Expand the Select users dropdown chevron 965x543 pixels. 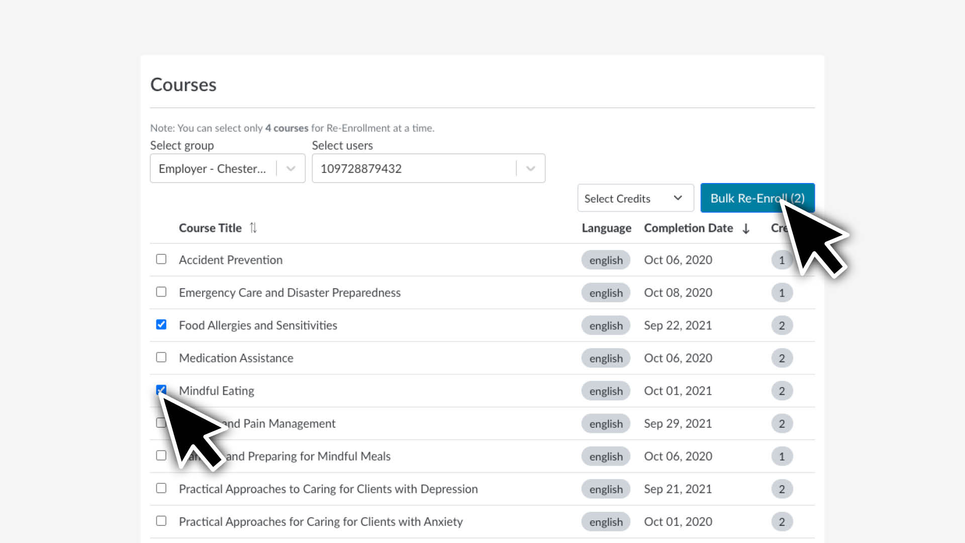pyautogui.click(x=530, y=168)
